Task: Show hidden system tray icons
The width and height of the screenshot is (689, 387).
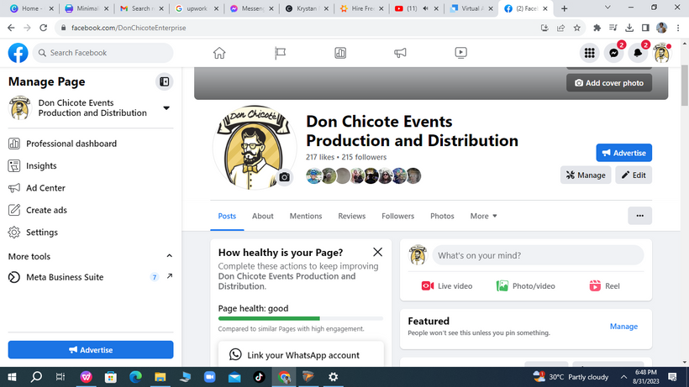Action: tap(623, 377)
